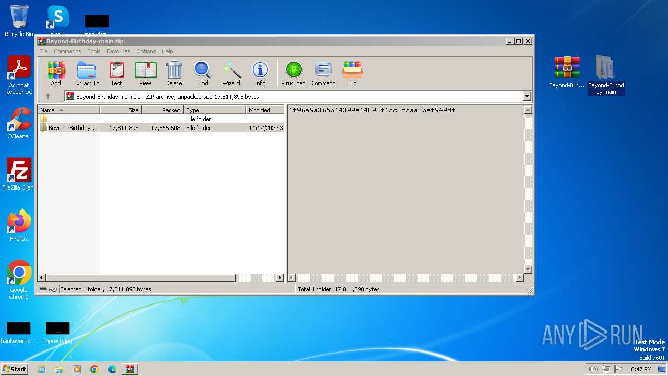Screen dimensions: 668x376
Task: Click file list scroll right arrow
Action: pyautogui.click(x=280, y=278)
